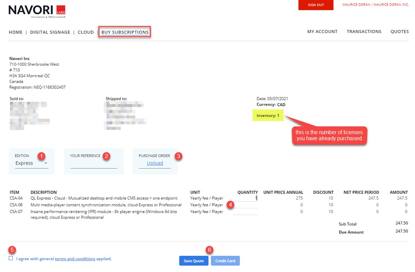Click the 'DESCRIPTION' column header
Screen dimensions: 415x272
pyautogui.click(x=44, y=192)
